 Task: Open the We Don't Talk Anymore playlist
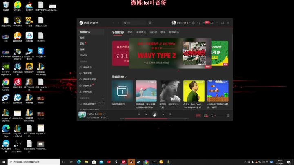tap(194, 91)
